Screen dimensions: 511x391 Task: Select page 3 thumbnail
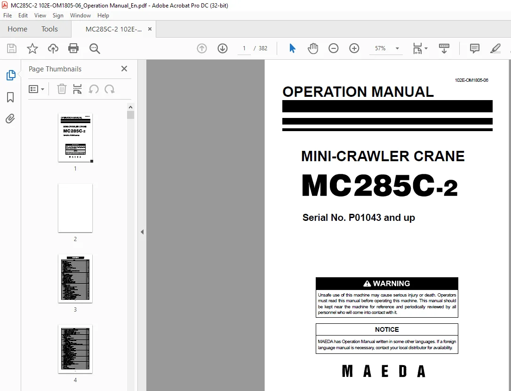click(75, 279)
